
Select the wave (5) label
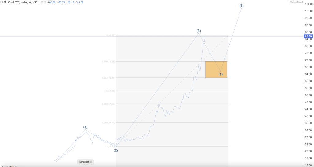242,6
